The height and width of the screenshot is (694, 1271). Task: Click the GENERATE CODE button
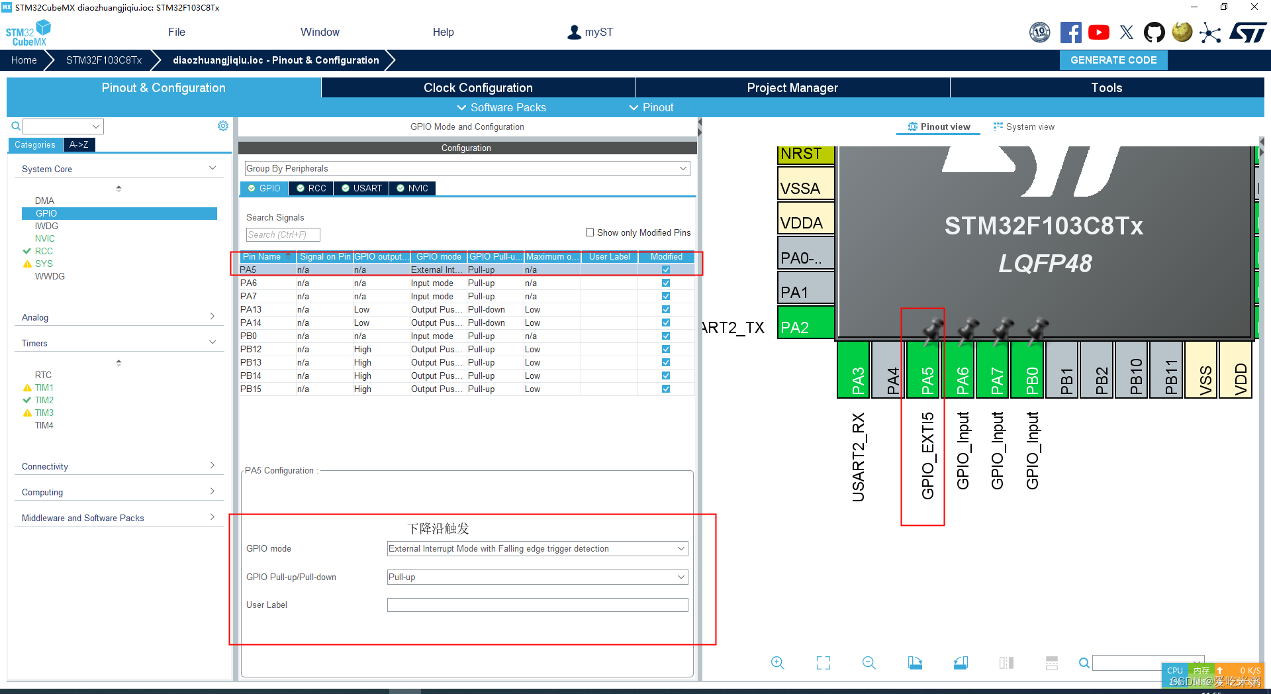tap(1113, 60)
